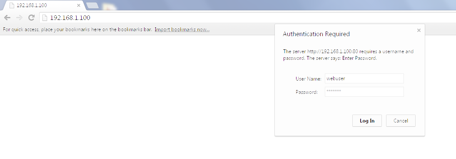Open a new tab with the new tab button
The height and width of the screenshot is (159, 456).
tap(92, 5)
